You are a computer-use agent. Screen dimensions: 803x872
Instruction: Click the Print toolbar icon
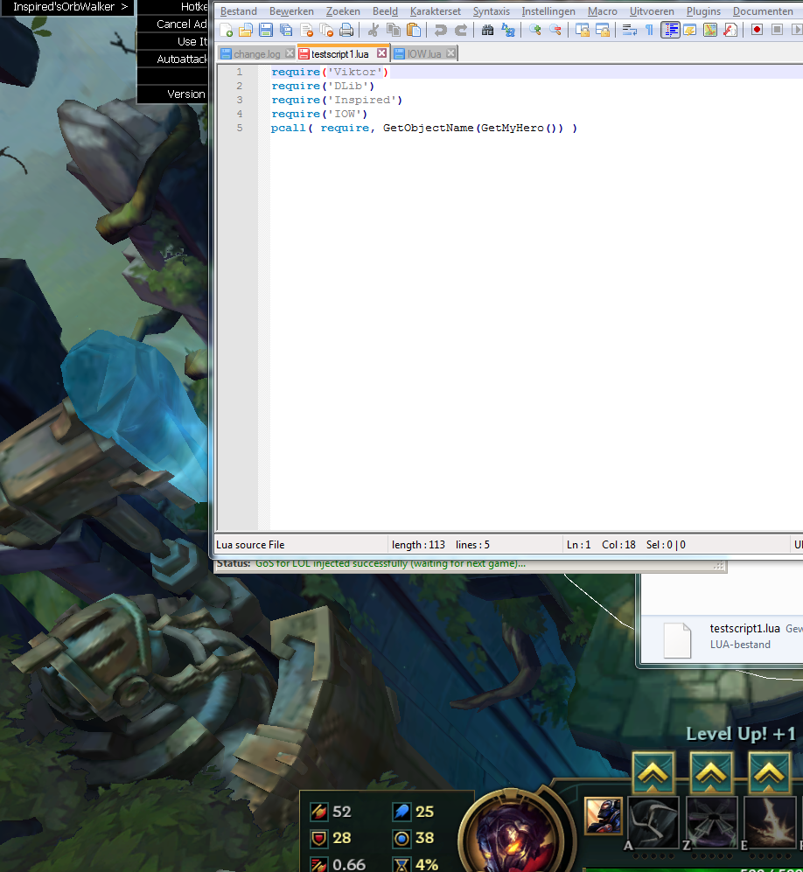click(x=346, y=30)
